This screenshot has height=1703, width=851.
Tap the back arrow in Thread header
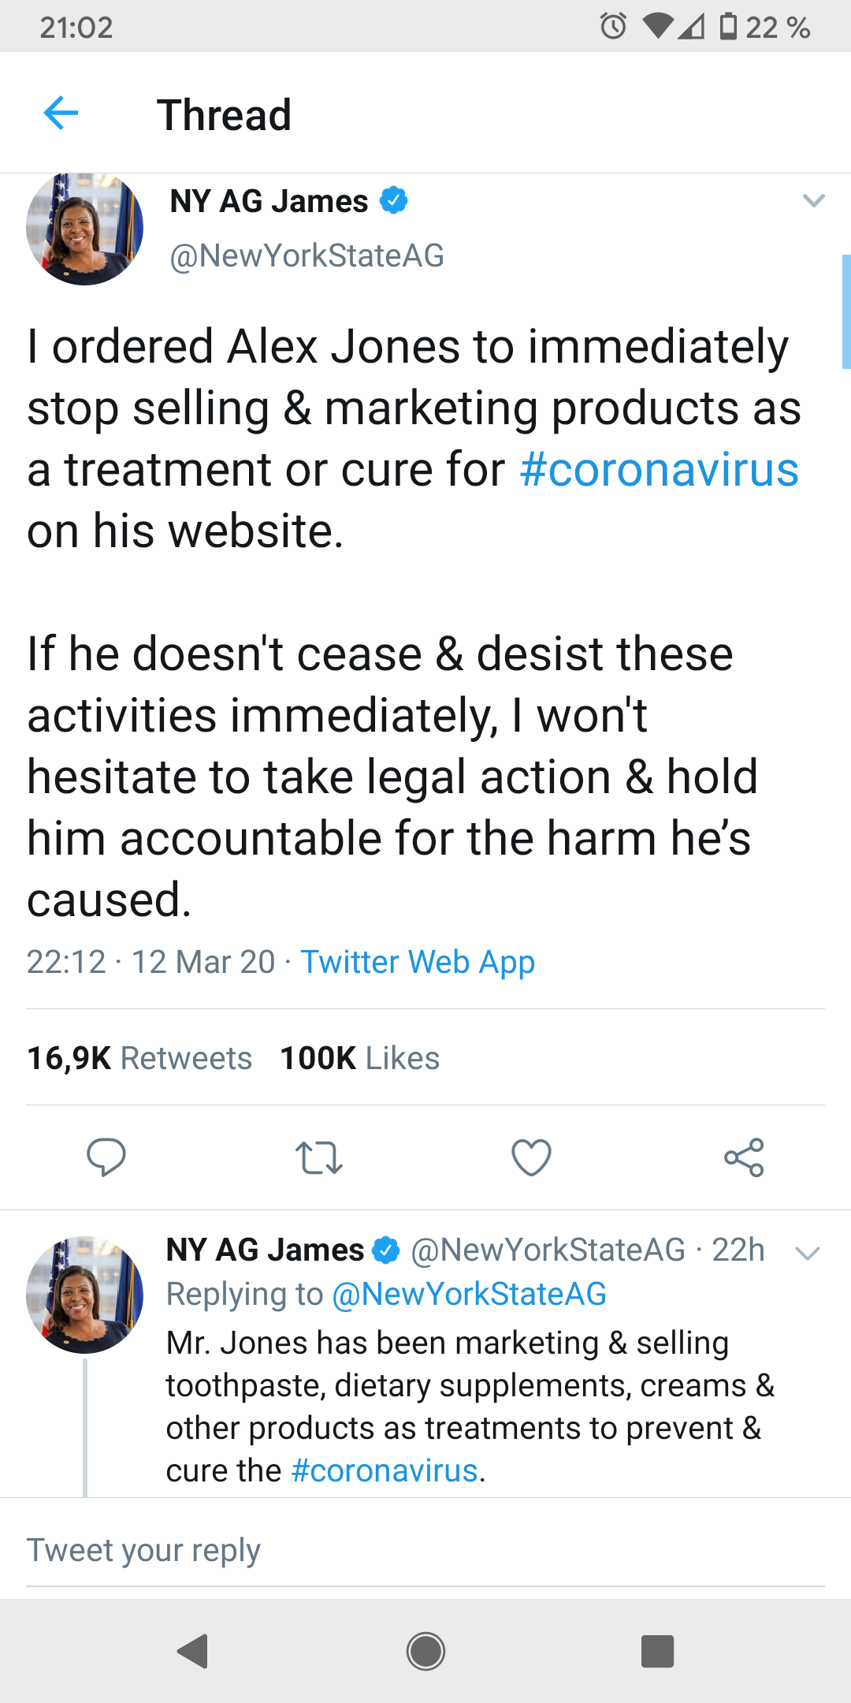pyautogui.click(x=61, y=114)
